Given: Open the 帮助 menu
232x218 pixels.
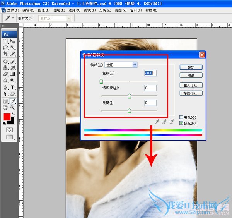Looking at the screenshot, I should click(x=151, y=10).
